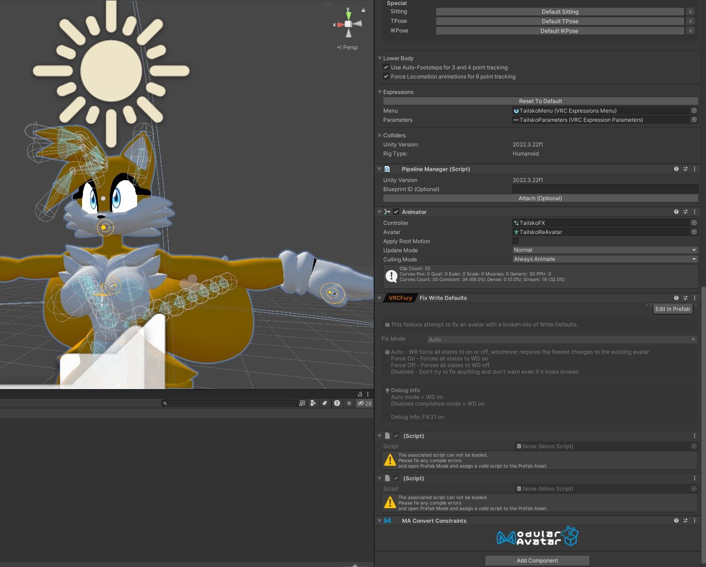
Task: Click the search-by-import-log-type icon
Action: click(337, 403)
